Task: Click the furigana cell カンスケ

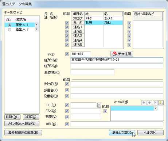Action: pos(113,18)
